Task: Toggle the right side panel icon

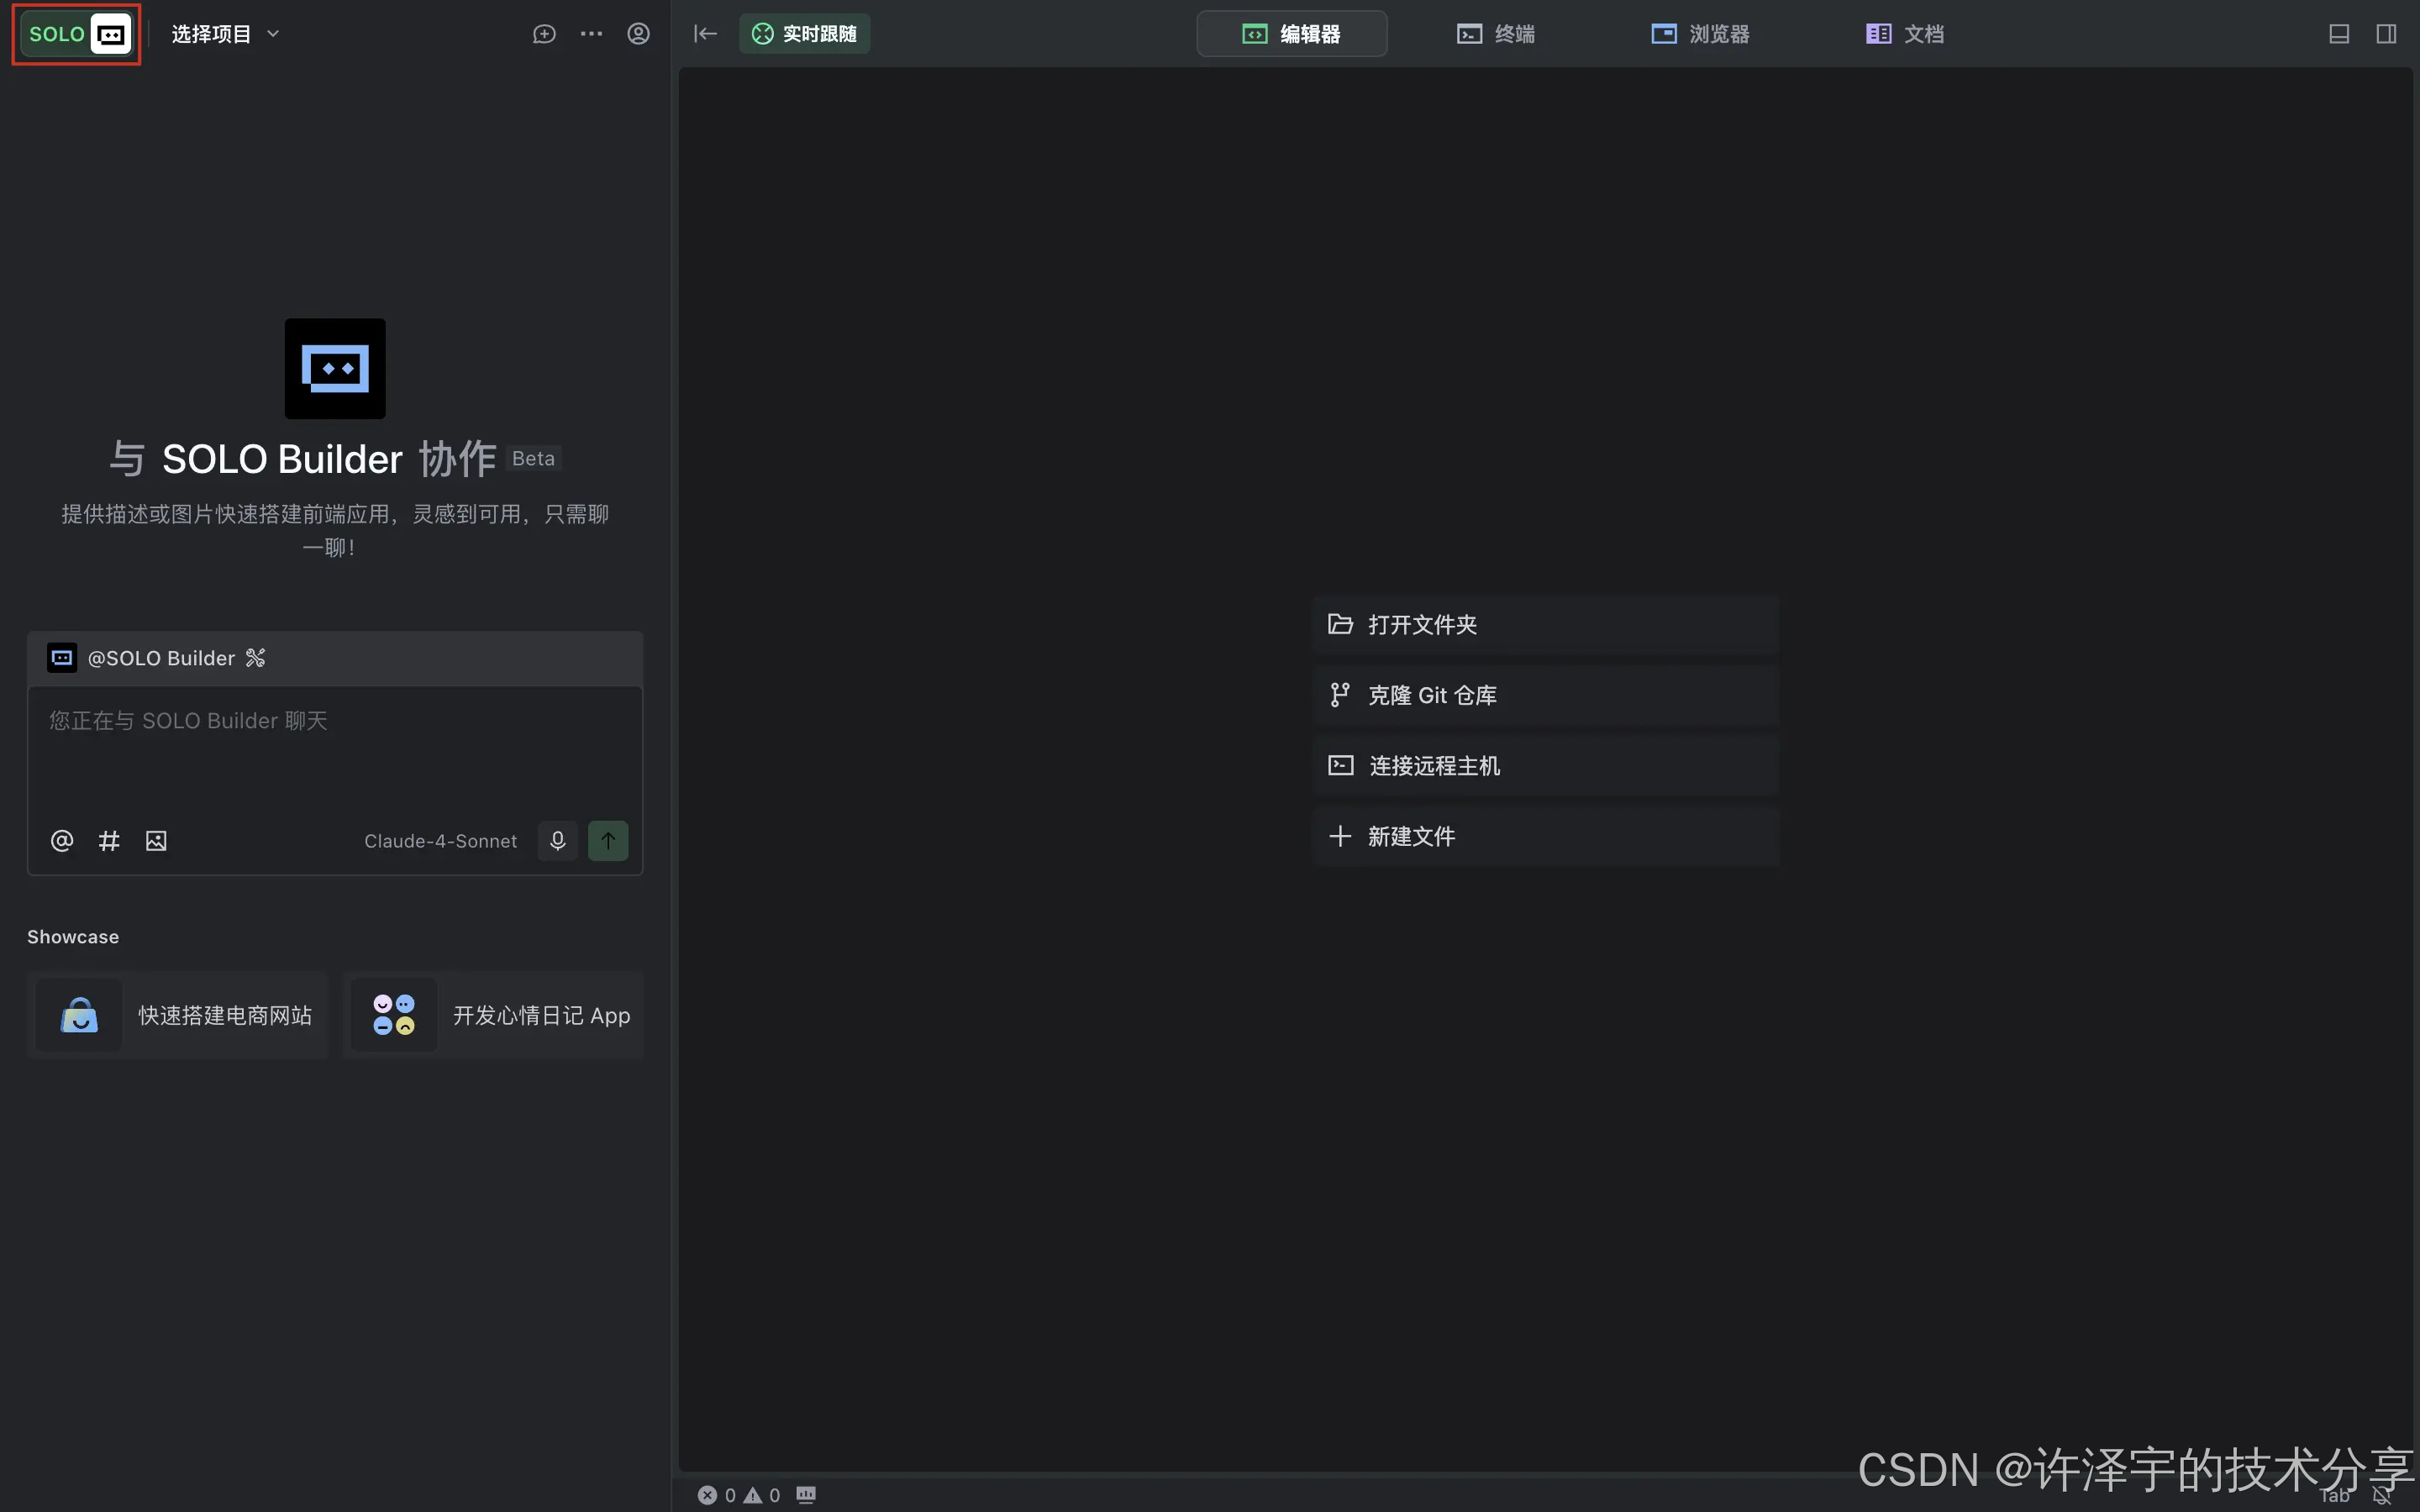Action: (2387, 33)
